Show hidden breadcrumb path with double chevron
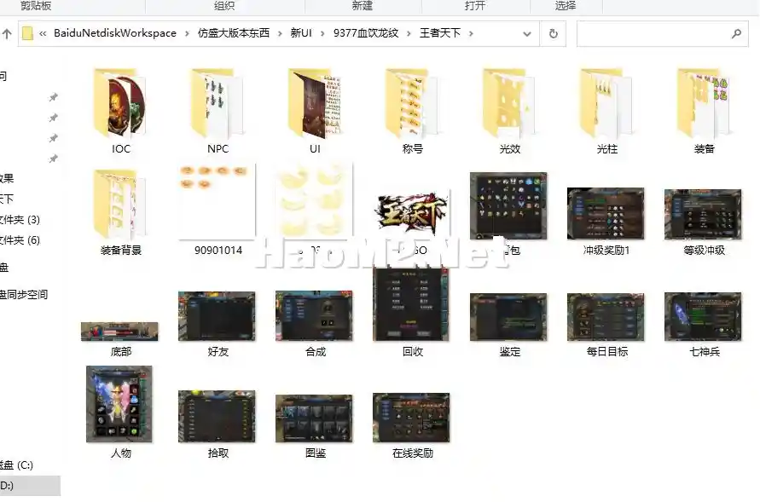The width and height of the screenshot is (760, 502). click(x=43, y=33)
